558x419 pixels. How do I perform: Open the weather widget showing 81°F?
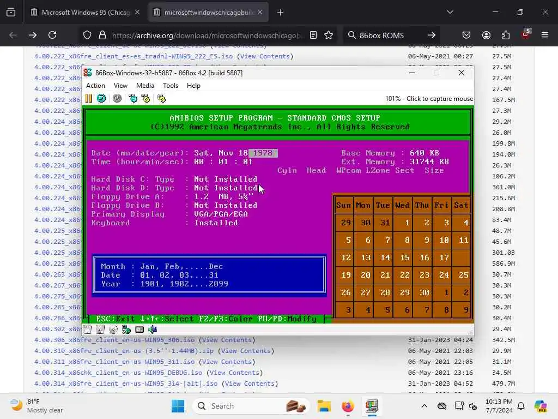[x=37, y=406]
